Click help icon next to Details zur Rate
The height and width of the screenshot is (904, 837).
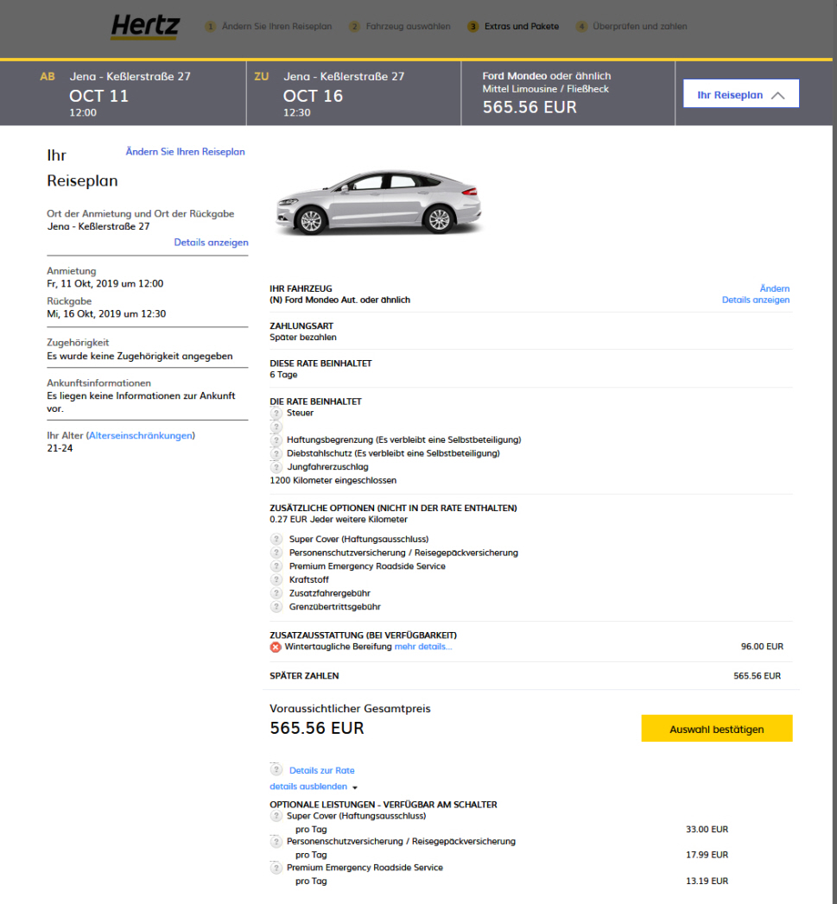pos(276,770)
